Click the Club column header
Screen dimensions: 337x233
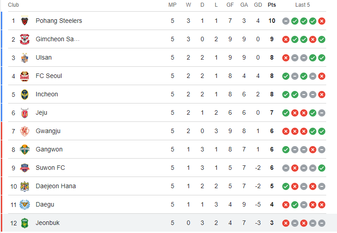pos(13,5)
